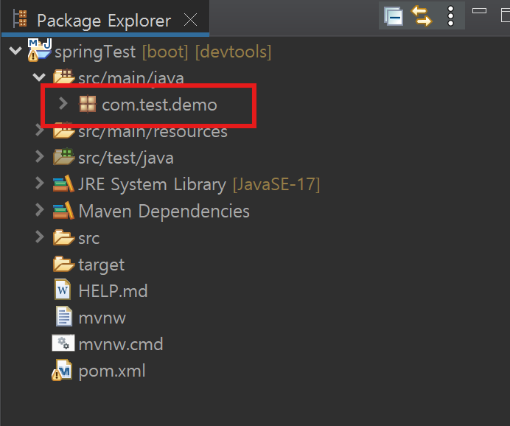Click the Collapse All toolbar icon
The image size is (510, 426).
tap(394, 16)
